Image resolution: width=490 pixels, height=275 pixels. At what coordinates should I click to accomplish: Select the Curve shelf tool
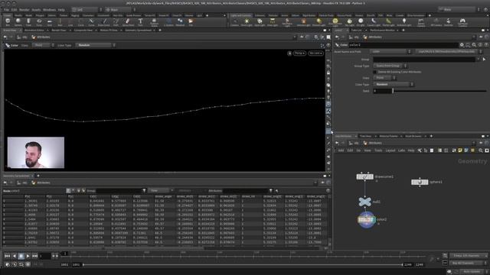click(91, 22)
